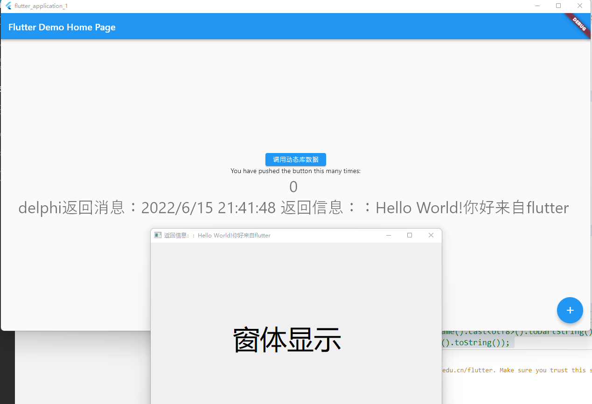The image size is (592, 404).
Task: Click the toString() code line in the editor
Action: click(476, 343)
